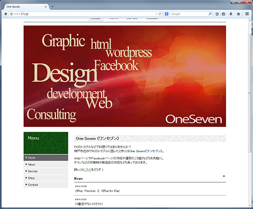Screen dimensions: 253x209
Task: Open the 10番目 news article
Action: [89, 204]
